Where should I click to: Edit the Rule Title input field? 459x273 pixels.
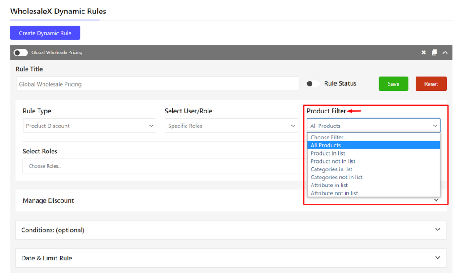157,84
